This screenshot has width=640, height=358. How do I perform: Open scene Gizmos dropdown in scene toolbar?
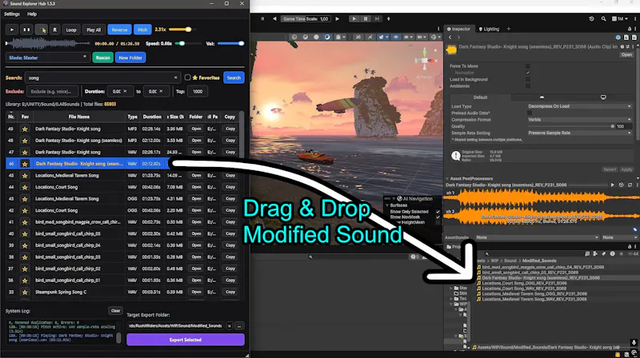(435, 37)
